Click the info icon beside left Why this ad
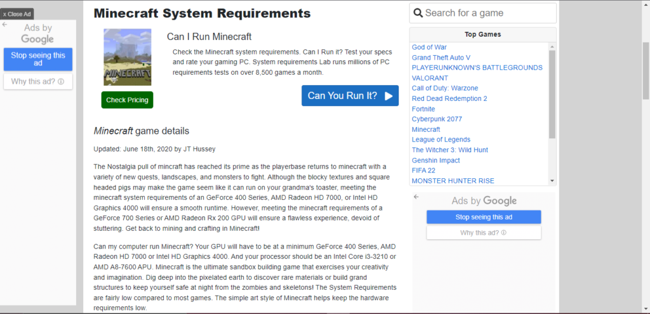Viewport: 650px width, 314px height. tap(61, 82)
